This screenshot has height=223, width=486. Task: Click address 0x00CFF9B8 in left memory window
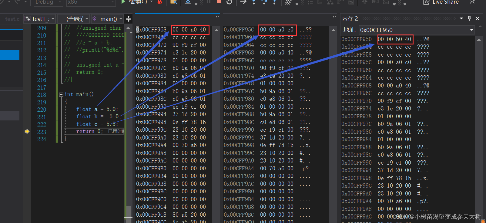pos(151,184)
